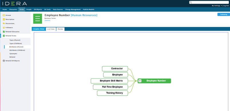Open the Publish Models menu
Screen dimensions: 230x111
coord(89,9)
